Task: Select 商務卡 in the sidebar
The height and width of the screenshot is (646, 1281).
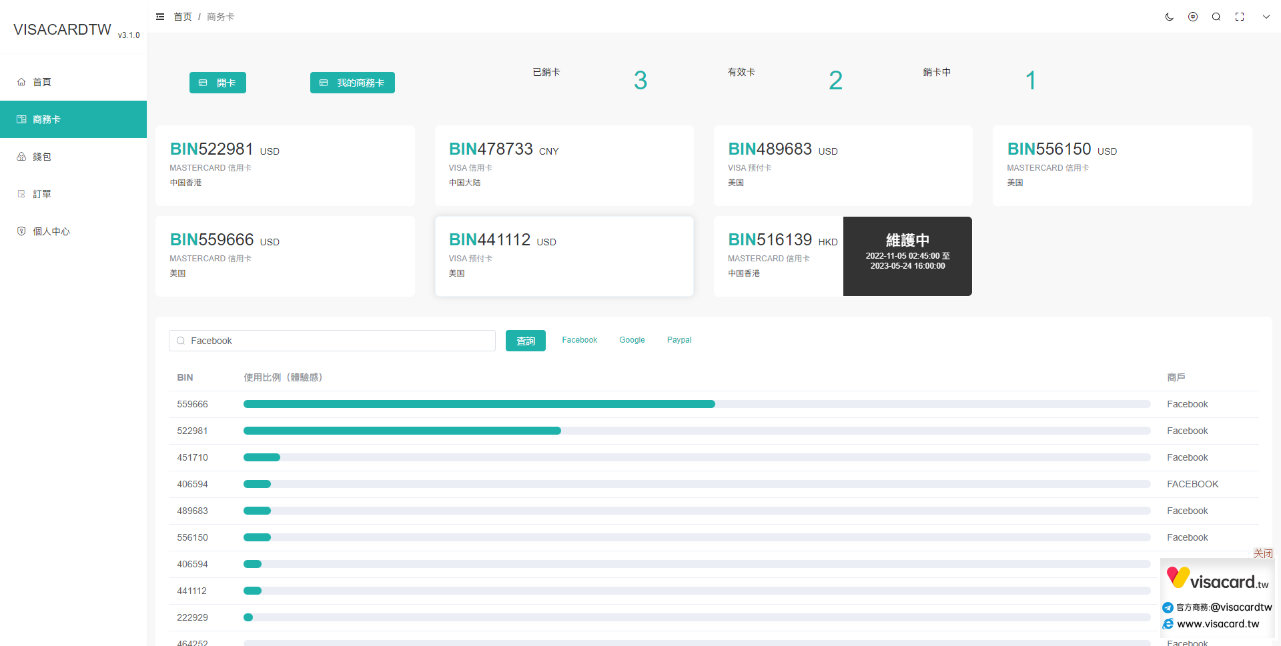Action: coord(73,119)
